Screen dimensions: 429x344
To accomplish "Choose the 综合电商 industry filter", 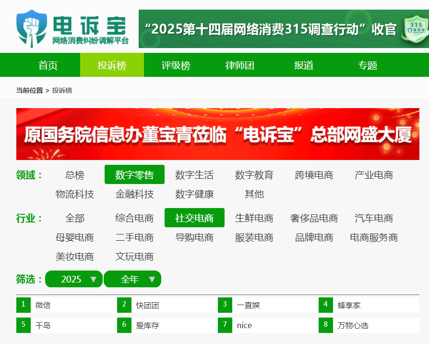I will click(134, 218).
